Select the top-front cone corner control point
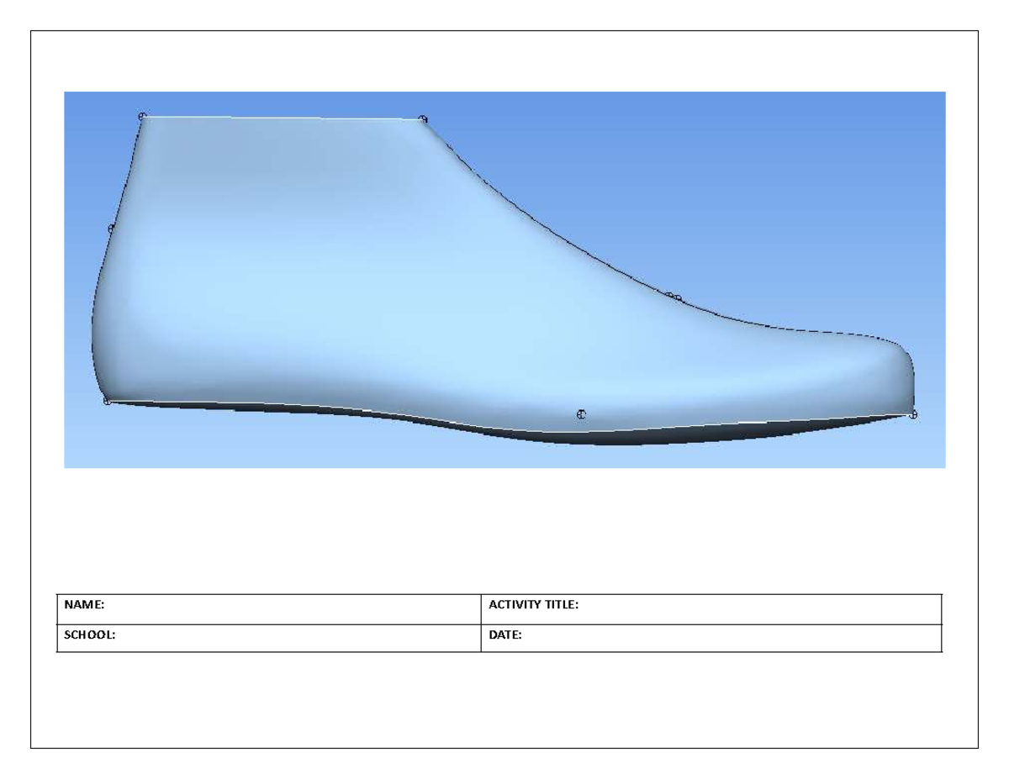The image size is (1009, 779). (x=423, y=119)
